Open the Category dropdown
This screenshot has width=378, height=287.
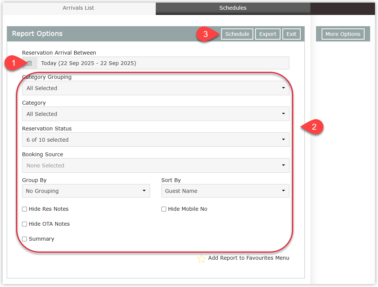(x=156, y=114)
